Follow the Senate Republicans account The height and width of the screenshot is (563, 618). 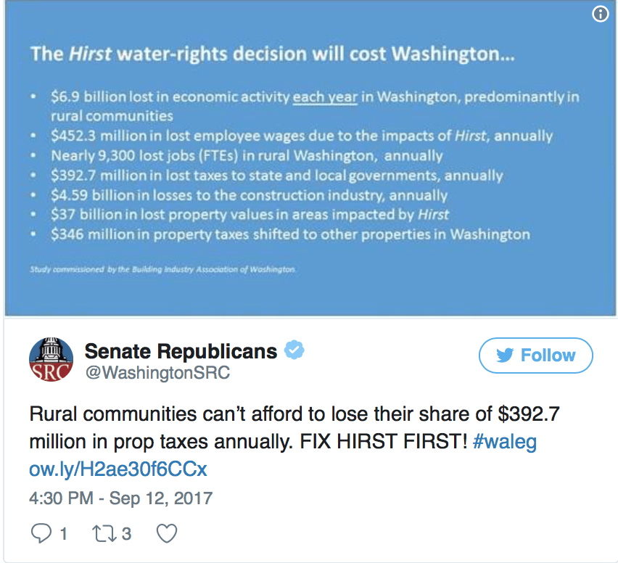pyautogui.click(x=535, y=356)
